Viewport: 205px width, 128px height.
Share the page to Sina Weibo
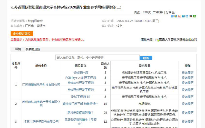[180, 16]
